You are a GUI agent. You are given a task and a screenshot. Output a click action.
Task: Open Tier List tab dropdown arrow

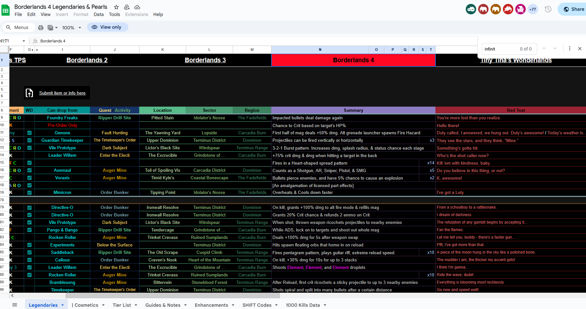[136, 305]
